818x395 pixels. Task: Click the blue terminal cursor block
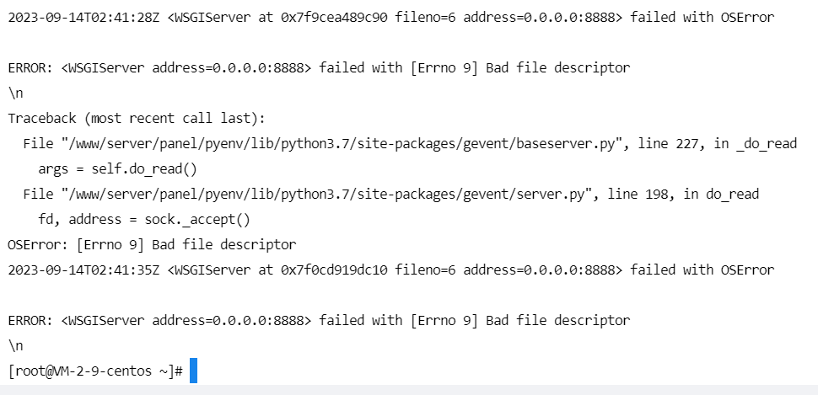tap(194, 371)
